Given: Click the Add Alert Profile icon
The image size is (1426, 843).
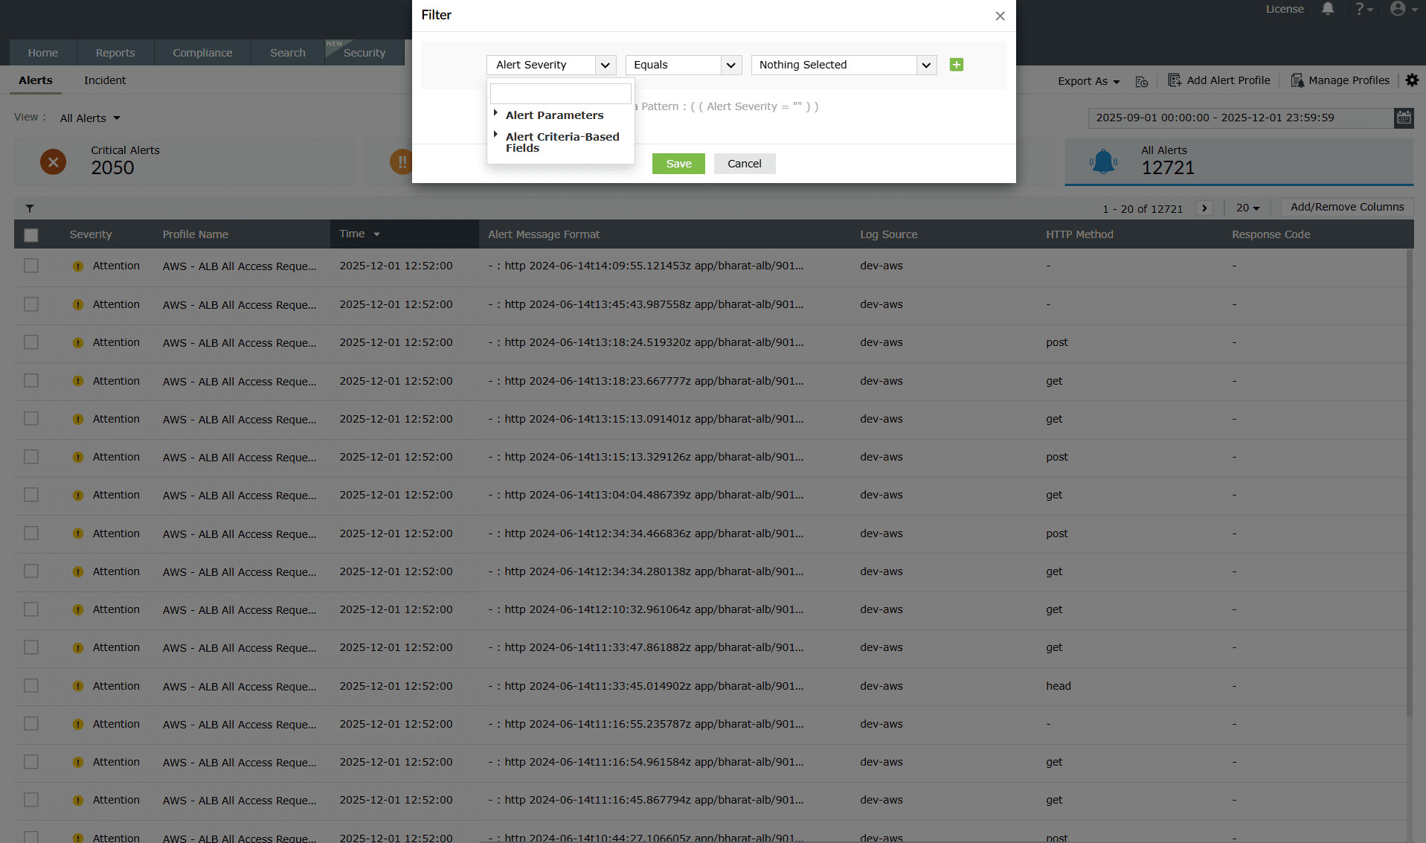Looking at the screenshot, I should (x=1174, y=80).
